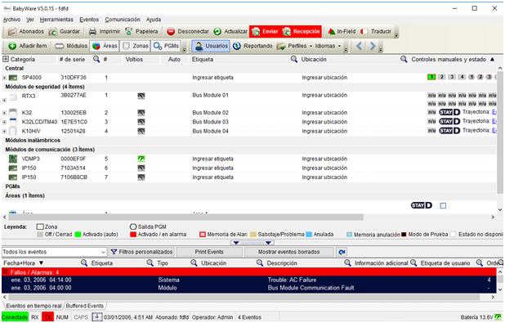505x323 pixels.
Task: Search the Ubicación column in module list
Action: pos(404,59)
